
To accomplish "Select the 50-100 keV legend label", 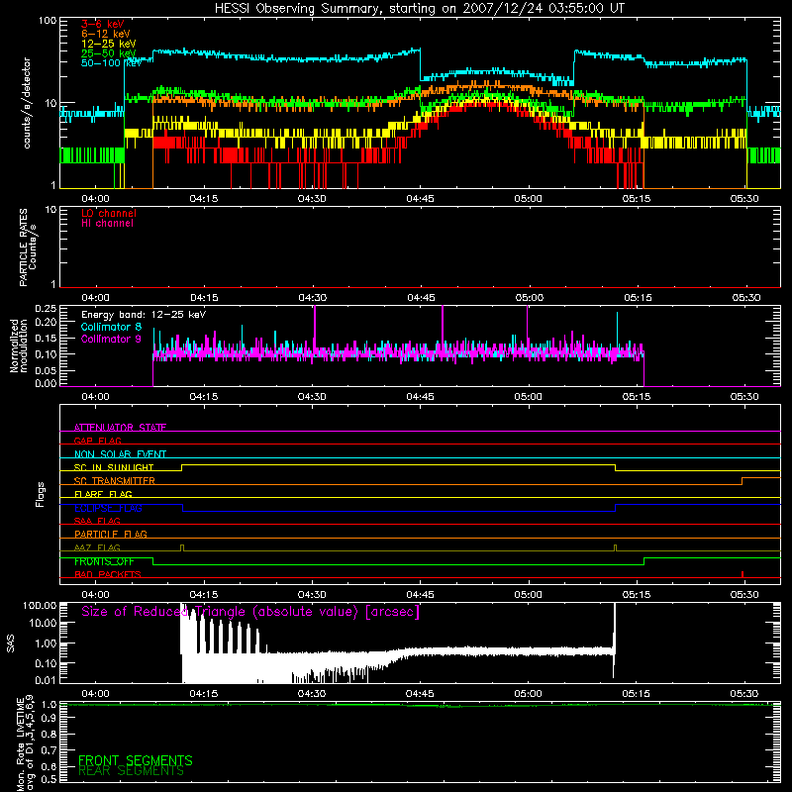I will coord(111,63).
